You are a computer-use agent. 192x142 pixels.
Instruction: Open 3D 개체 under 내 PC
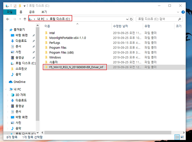(x=21, y=95)
